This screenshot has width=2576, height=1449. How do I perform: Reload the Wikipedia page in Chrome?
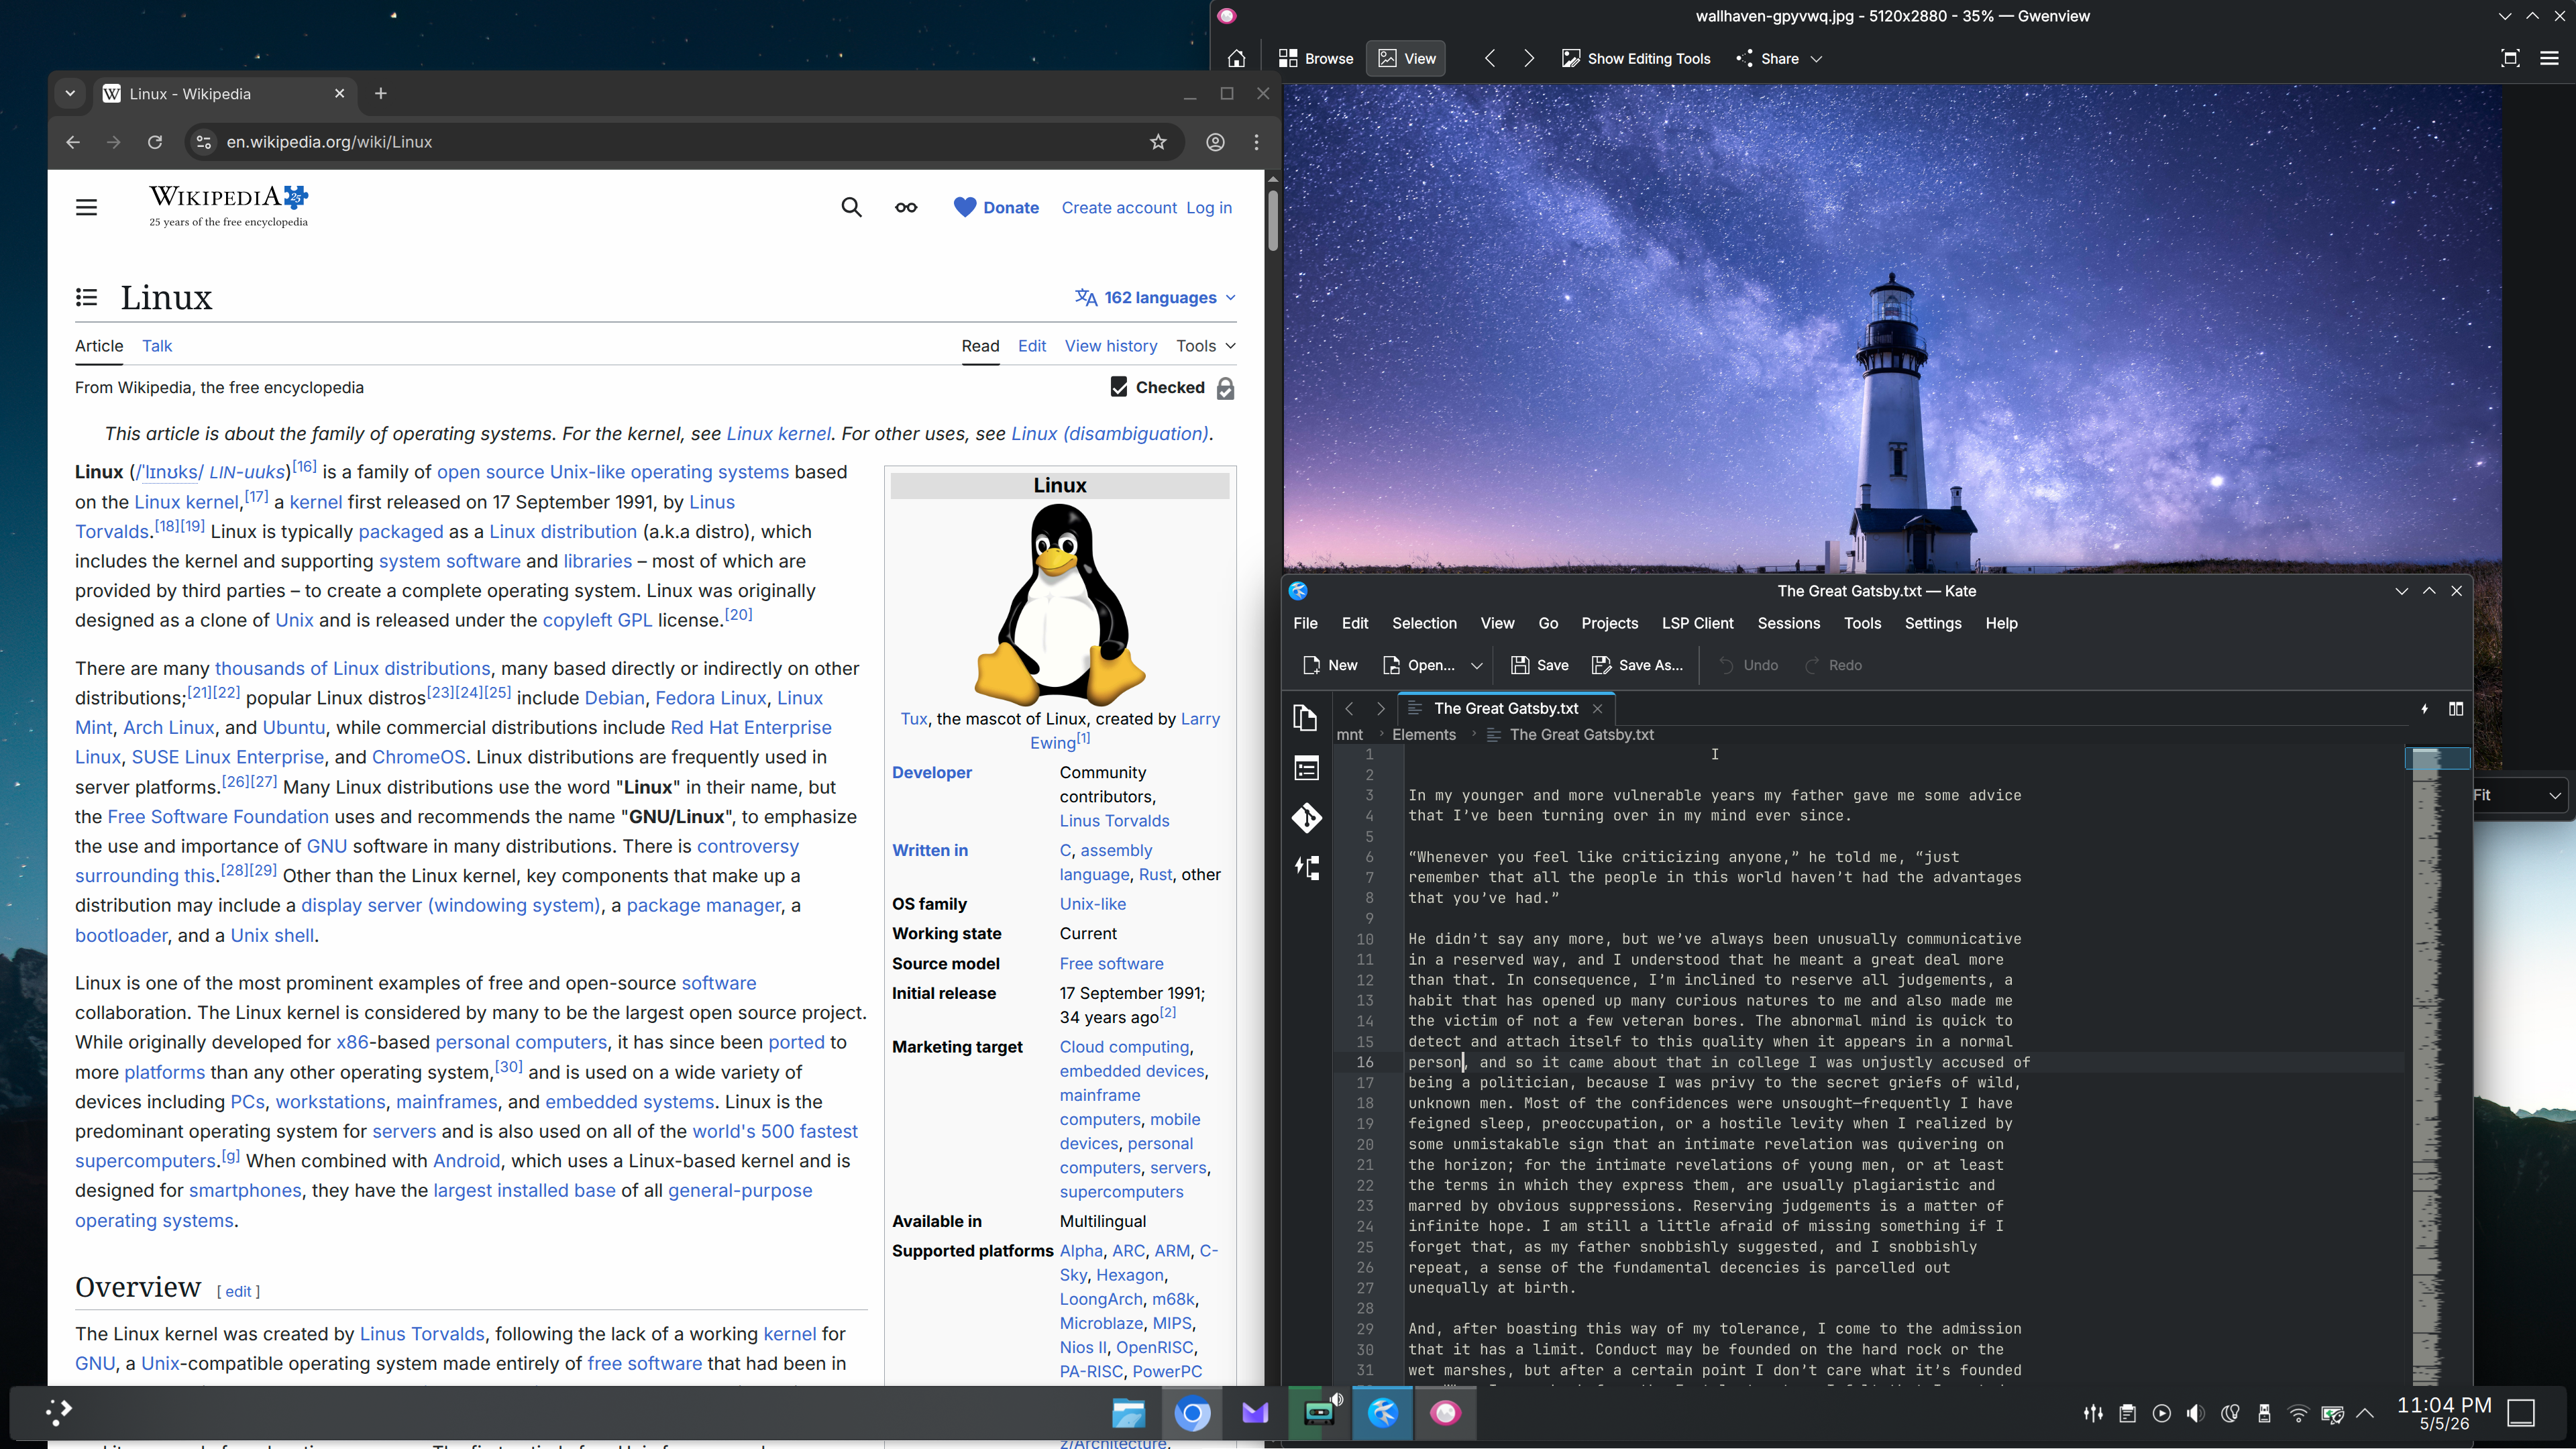point(155,142)
